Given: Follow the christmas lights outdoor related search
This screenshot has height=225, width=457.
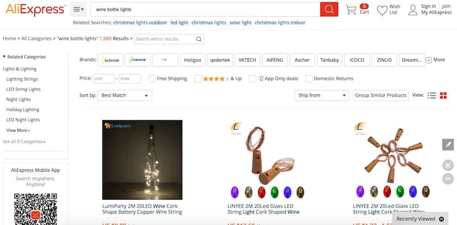Looking at the screenshot, I should [140, 23].
